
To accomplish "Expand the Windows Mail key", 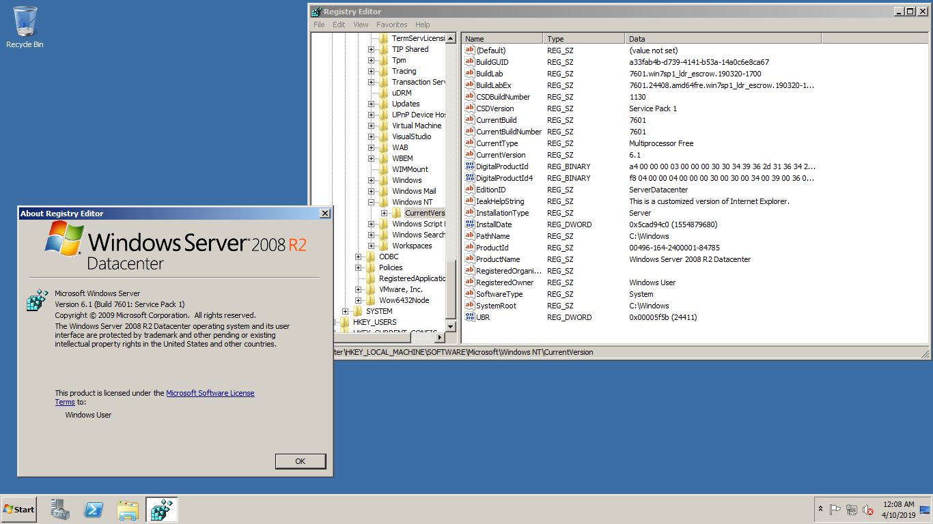I will (371, 191).
